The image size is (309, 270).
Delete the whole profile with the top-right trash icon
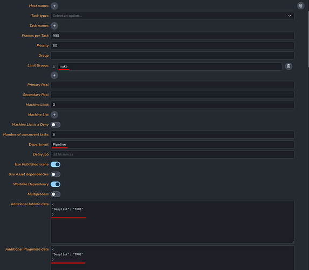pos(300,6)
